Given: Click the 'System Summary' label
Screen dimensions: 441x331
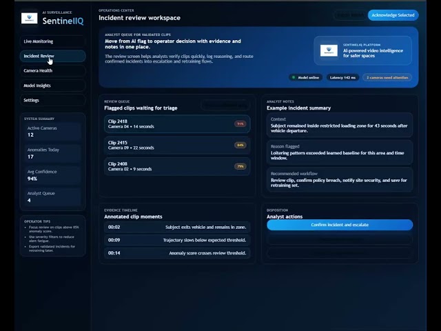Looking at the screenshot, I should 39,119.
